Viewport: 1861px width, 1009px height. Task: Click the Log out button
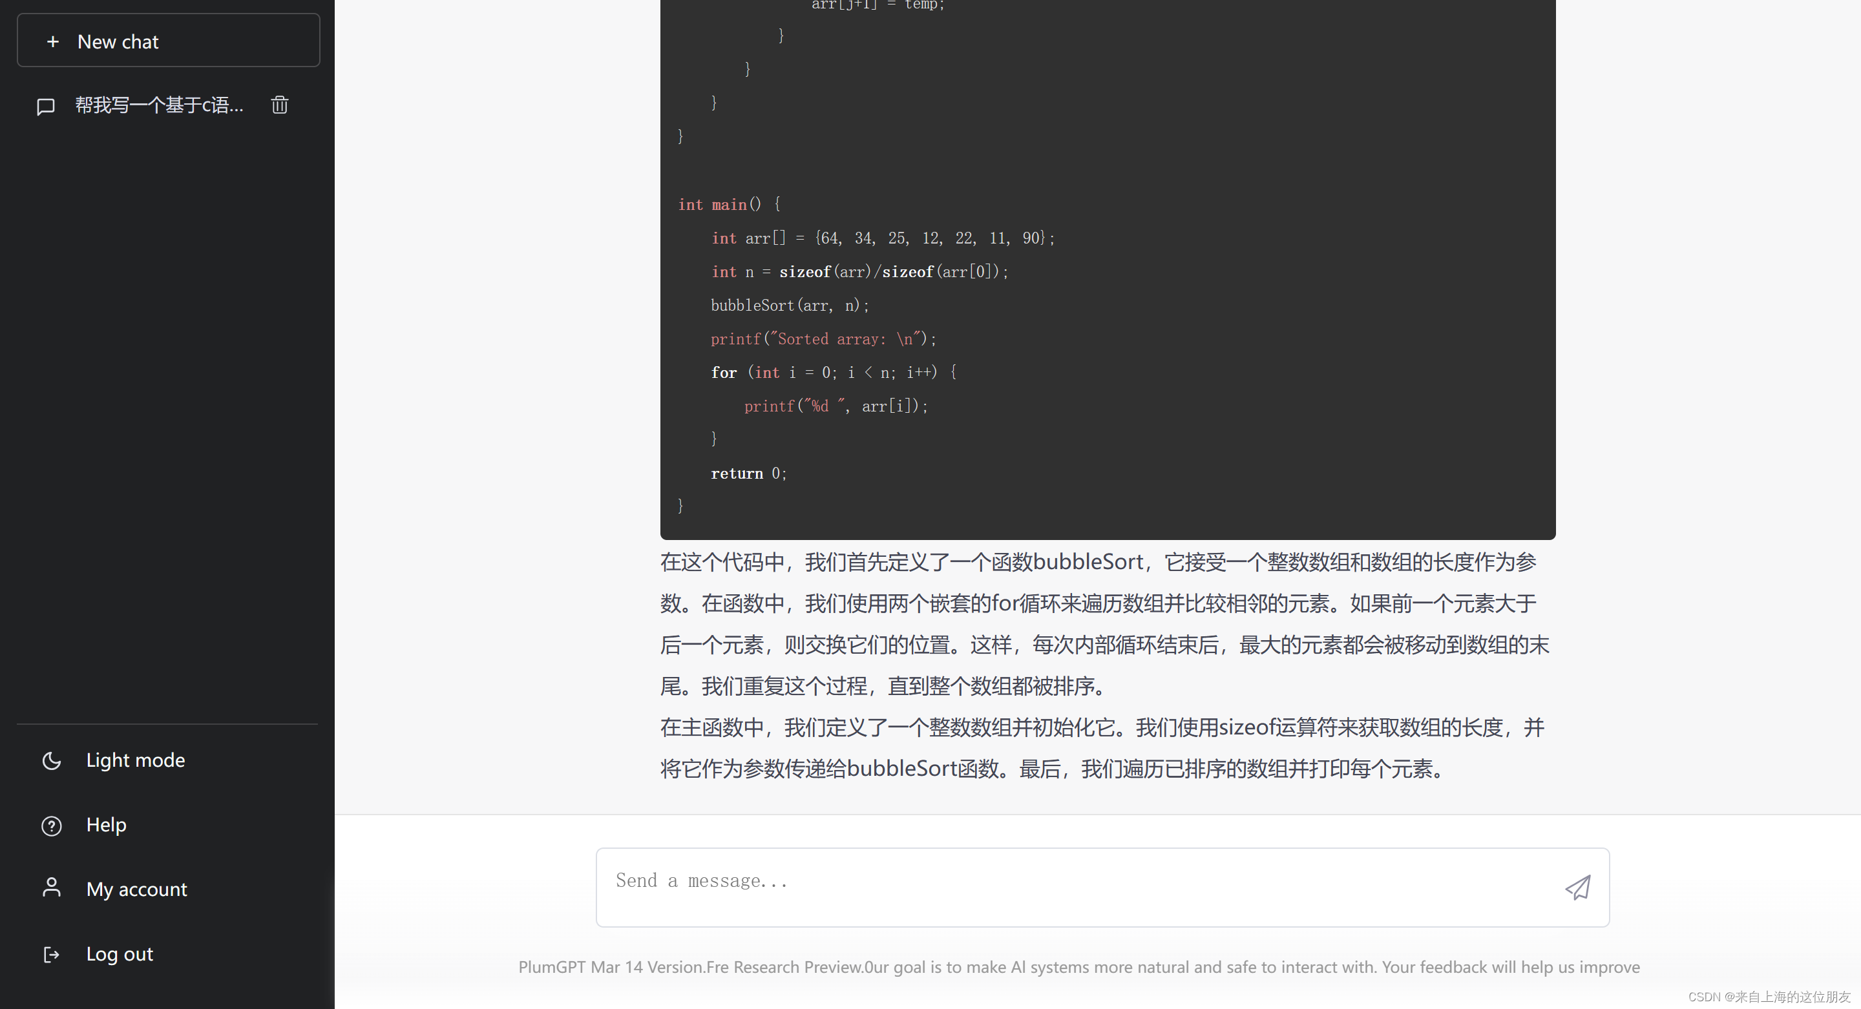pos(120,953)
